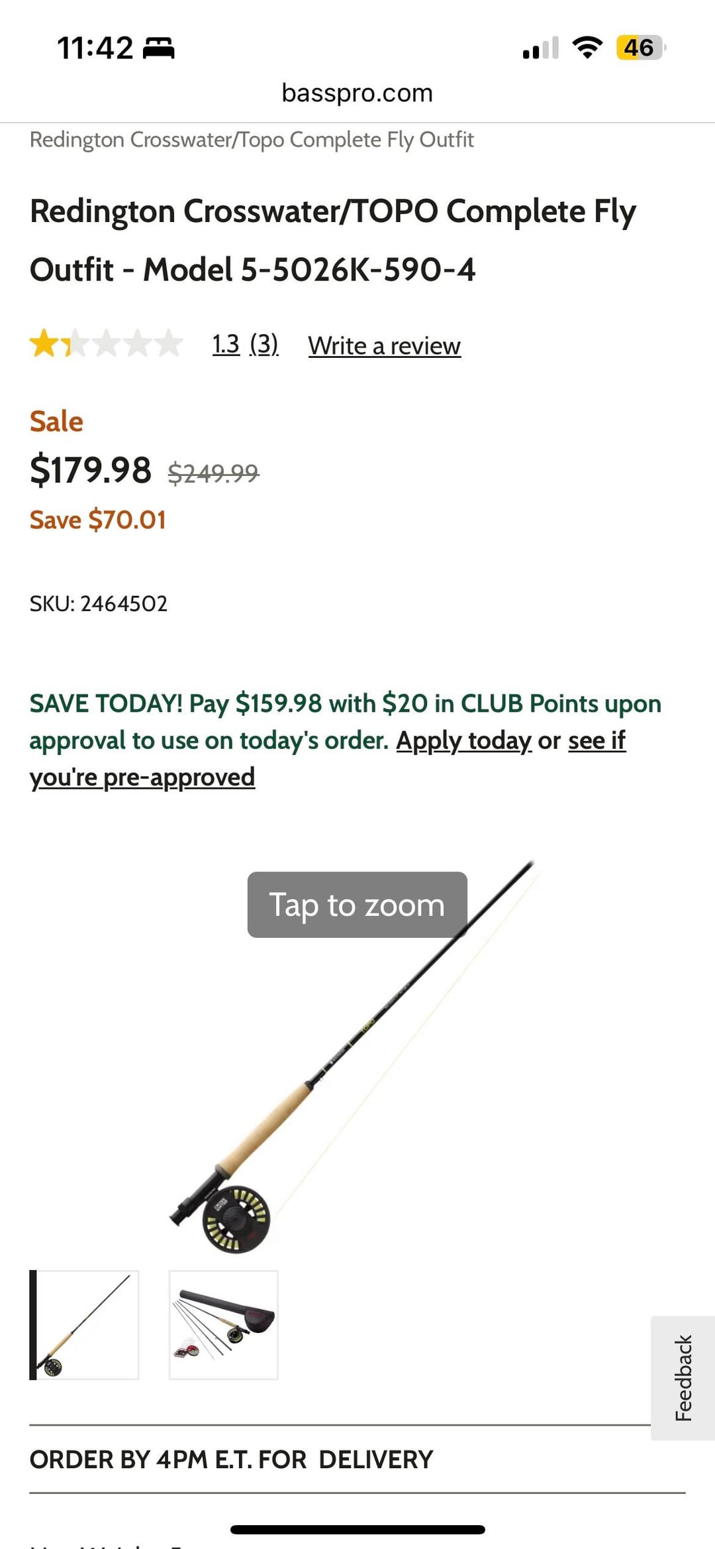Open the 1.3 rating score link
This screenshot has height=1549, width=715.
pos(226,345)
